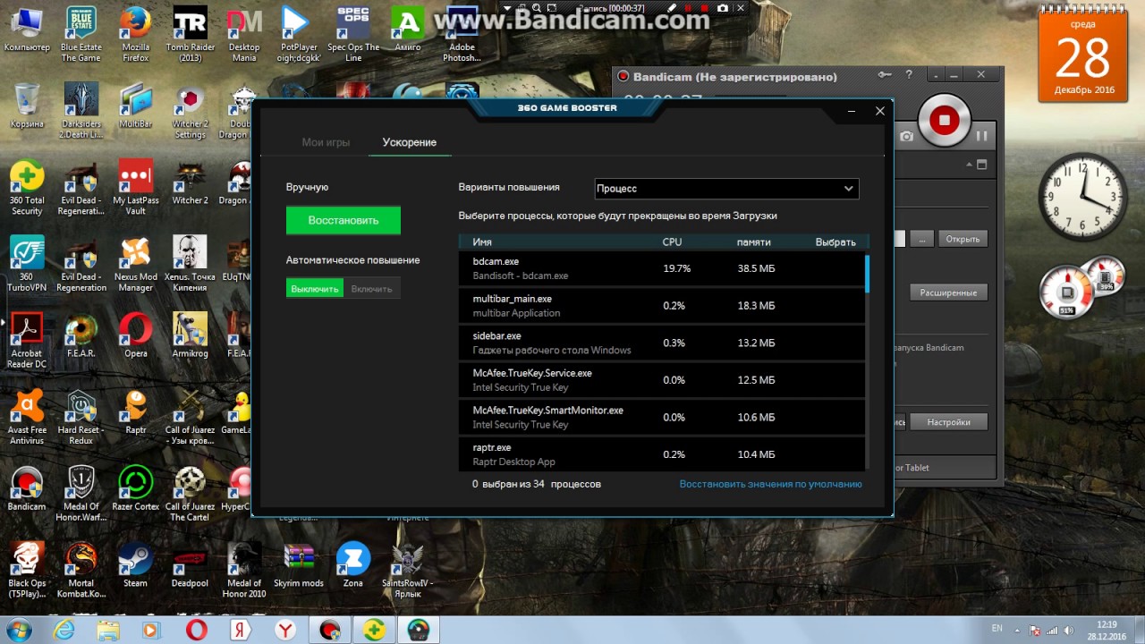
Task: Click the '...' browse button in Bandicam
Action: 921,239
